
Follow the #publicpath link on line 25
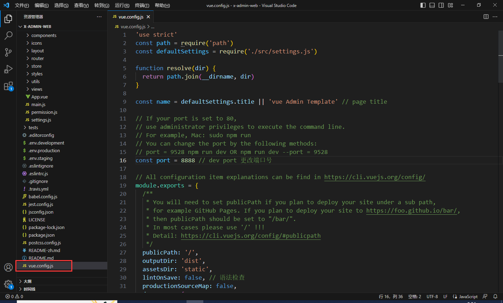coord(251,236)
